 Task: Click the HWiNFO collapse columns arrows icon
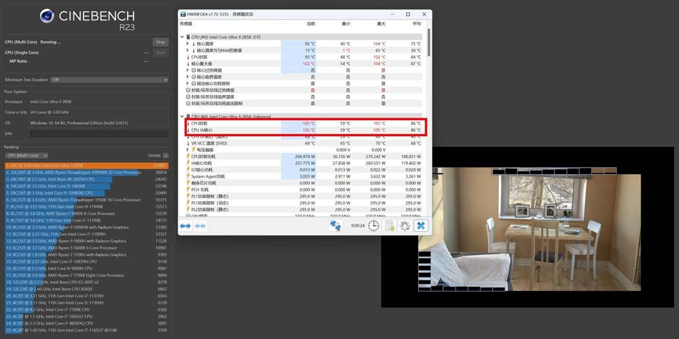[x=200, y=225]
